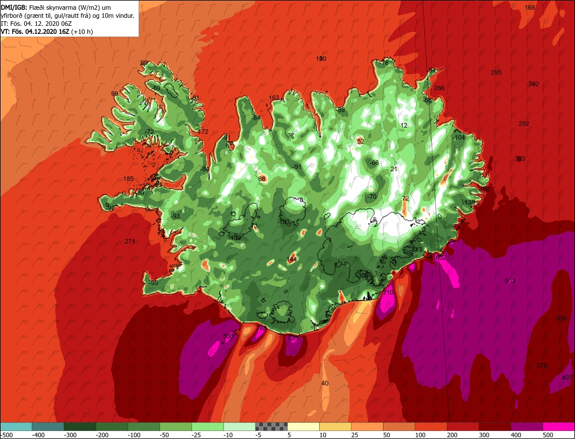Screen dimensions: 575x439
Task: Click the legend label '-200'
Action: (x=102, y=435)
